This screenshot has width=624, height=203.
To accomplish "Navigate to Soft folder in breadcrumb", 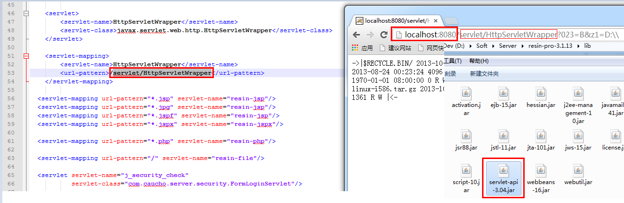I will [x=482, y=46].
